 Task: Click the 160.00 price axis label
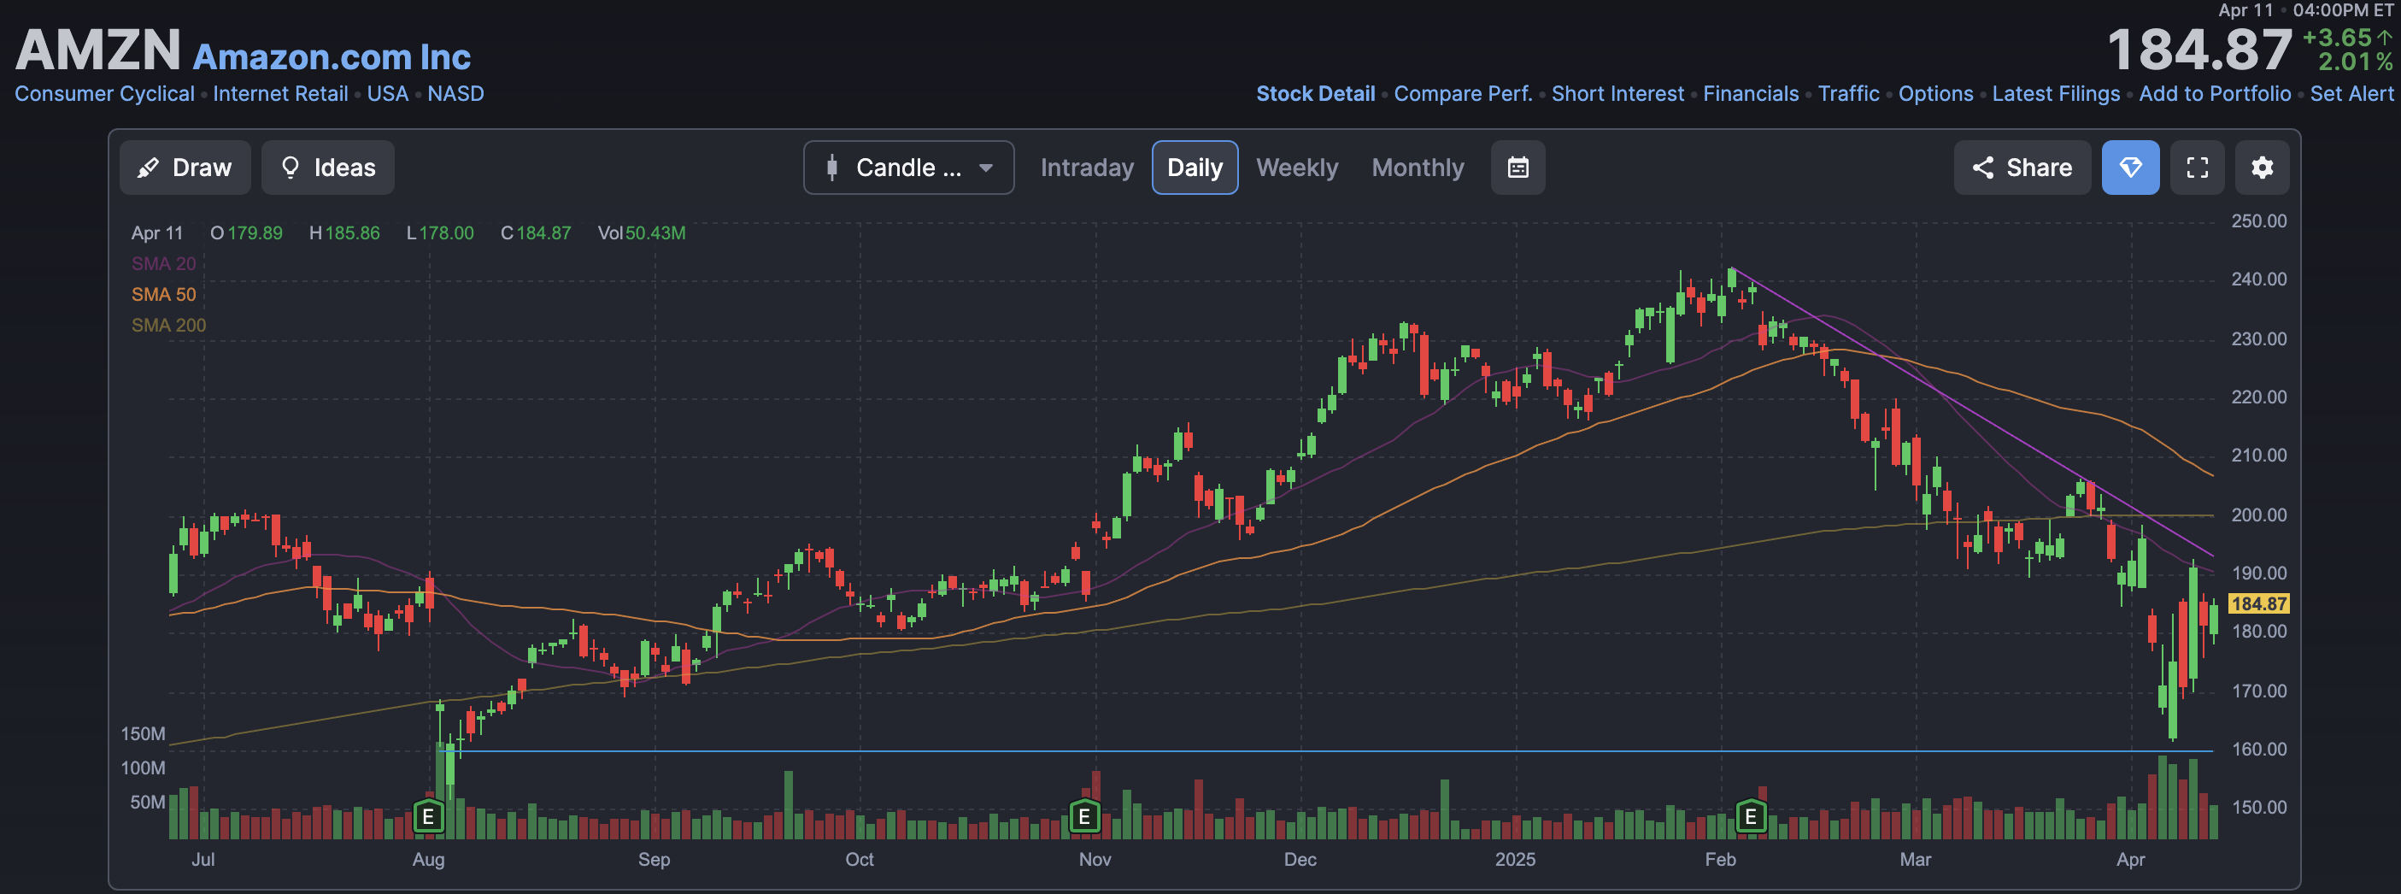pos(2258,750)
